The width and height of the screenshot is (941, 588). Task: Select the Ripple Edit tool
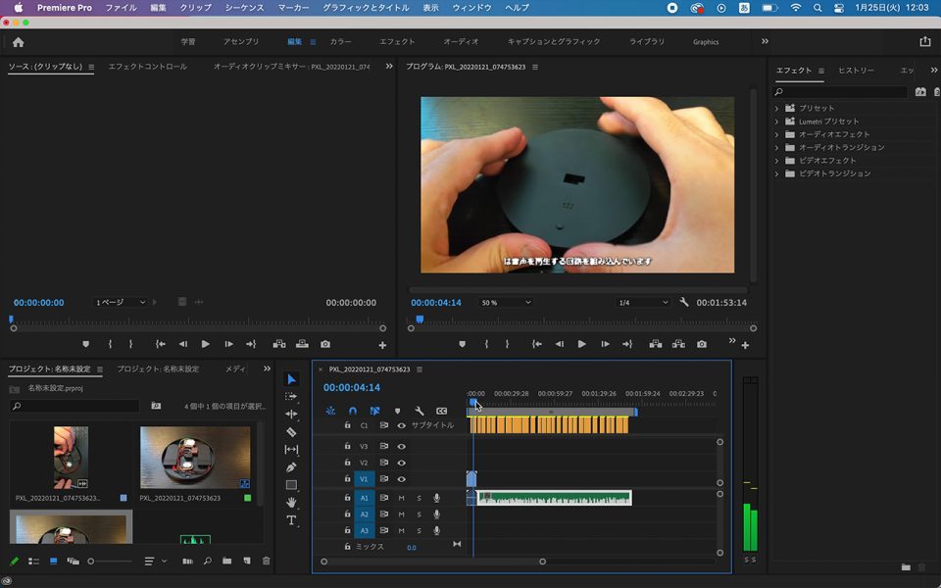[x=291, y=415]
